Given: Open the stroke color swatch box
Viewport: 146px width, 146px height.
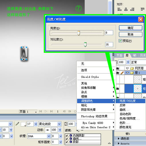Looking at the screenshot, I should point(23,124).
